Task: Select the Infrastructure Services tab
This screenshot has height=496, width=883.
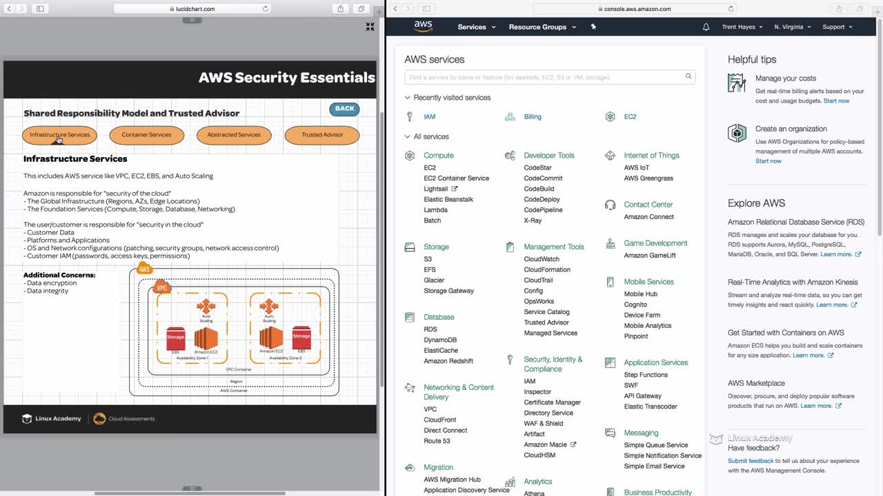Action: click(59, 135)
